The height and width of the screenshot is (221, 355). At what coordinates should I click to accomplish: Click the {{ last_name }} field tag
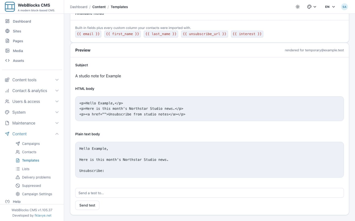pos(161,34)
